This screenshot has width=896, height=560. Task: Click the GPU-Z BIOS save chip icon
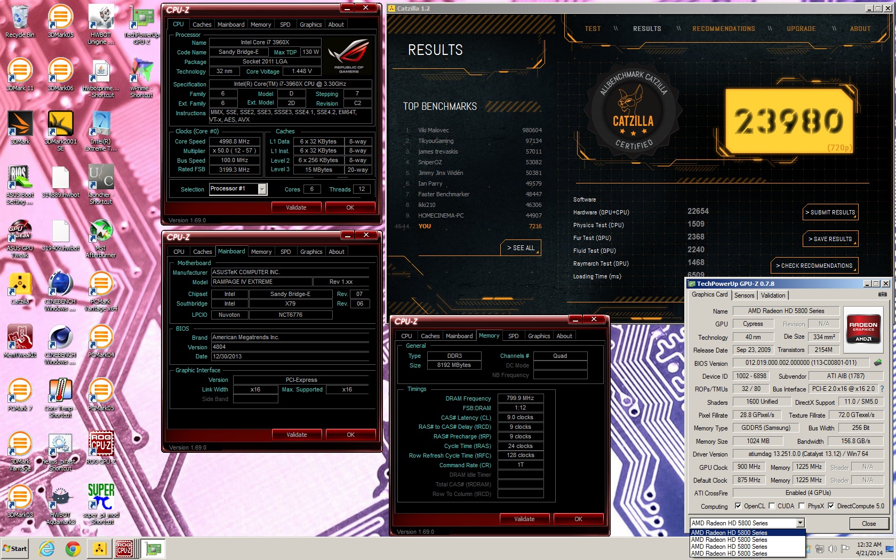click(877, 363)
